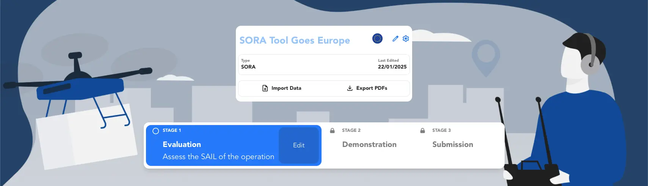Click the Export PDFs button

pyautogui.click(x=367, y=88)
